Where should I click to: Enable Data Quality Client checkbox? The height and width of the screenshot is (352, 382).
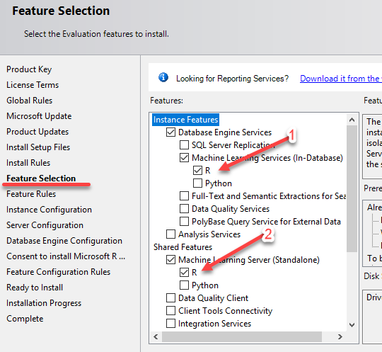(170, 298)
